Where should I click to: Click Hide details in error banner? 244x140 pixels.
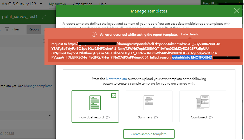[190, 34]
